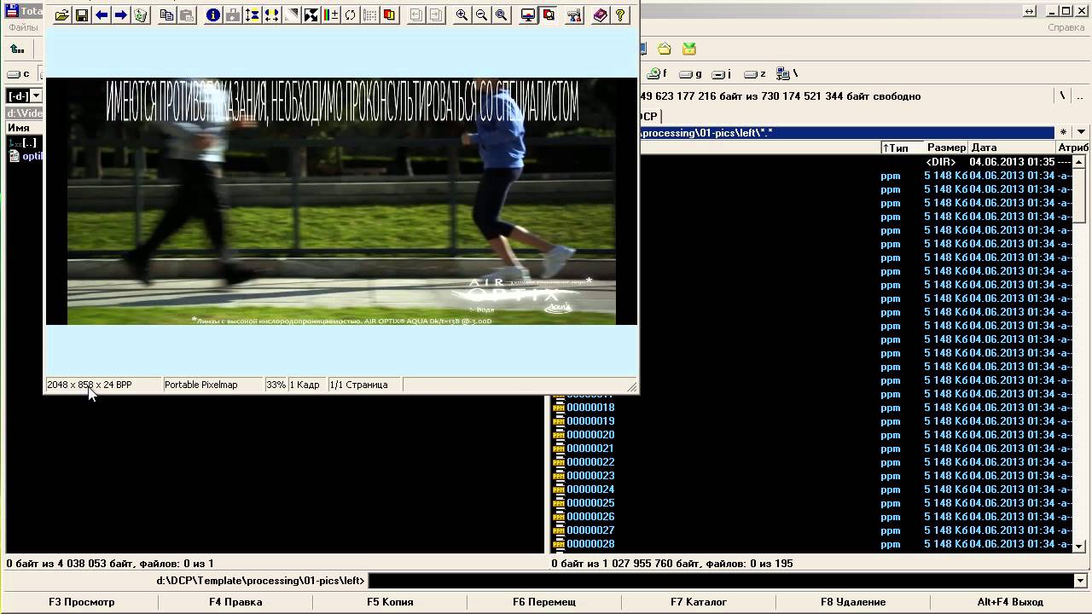Zoom in with the magnifier plus icon
Screen dimensions: 1092x614
pos(462,15)
